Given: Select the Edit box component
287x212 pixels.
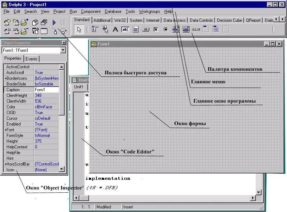Looking at the screenshot, I should click(x=125, y=29).
